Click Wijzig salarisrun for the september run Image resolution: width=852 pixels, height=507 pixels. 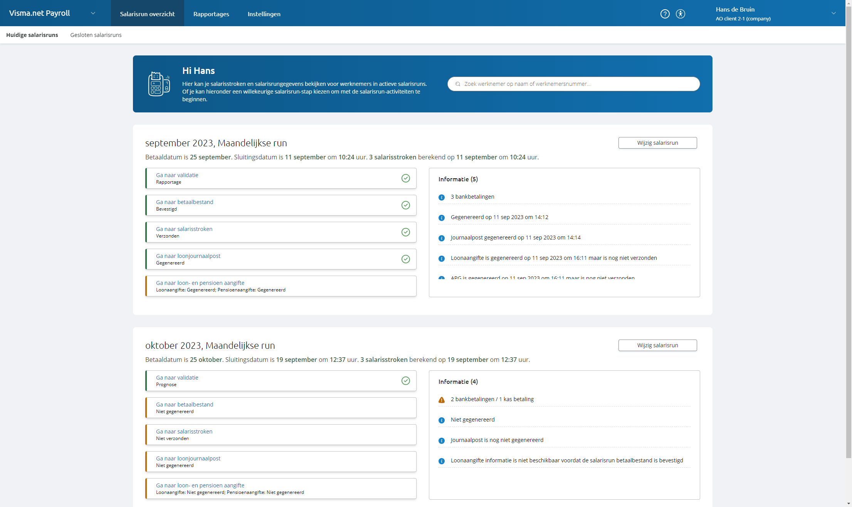tap(657, 142)
